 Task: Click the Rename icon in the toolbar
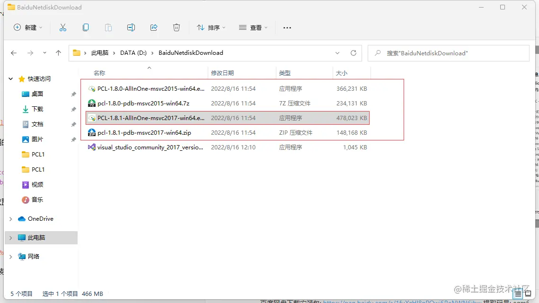131,27
